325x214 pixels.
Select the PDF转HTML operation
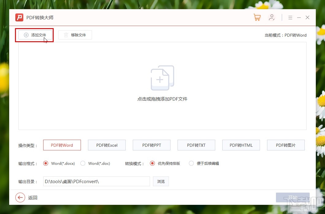(241, 145)
